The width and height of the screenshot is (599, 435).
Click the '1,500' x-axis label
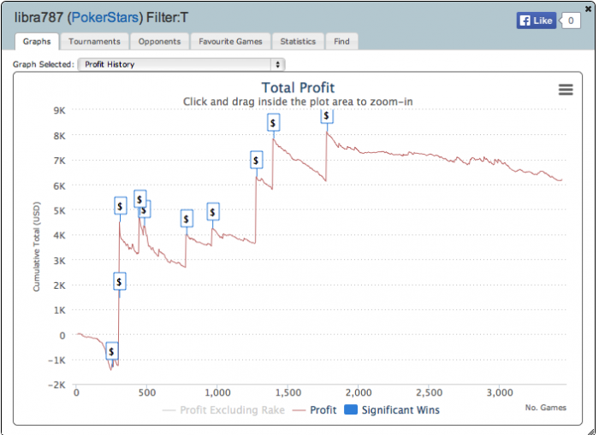coord(288,392)
